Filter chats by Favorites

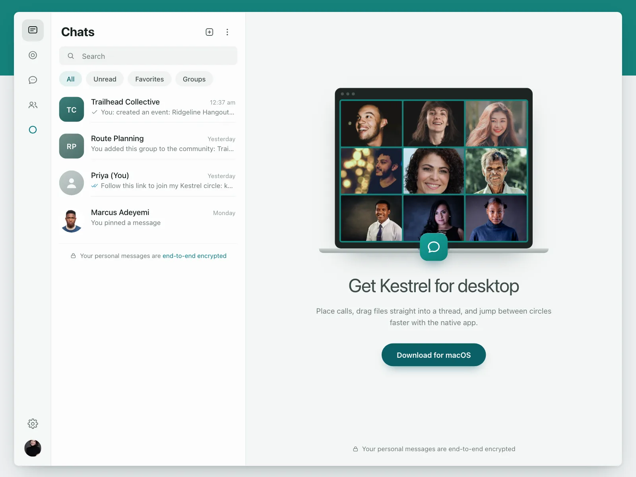point(149,79)
